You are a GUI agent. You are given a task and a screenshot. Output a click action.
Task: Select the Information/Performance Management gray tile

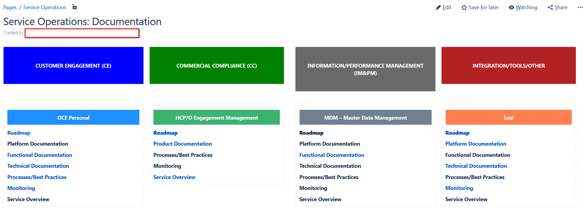(365, 69)
